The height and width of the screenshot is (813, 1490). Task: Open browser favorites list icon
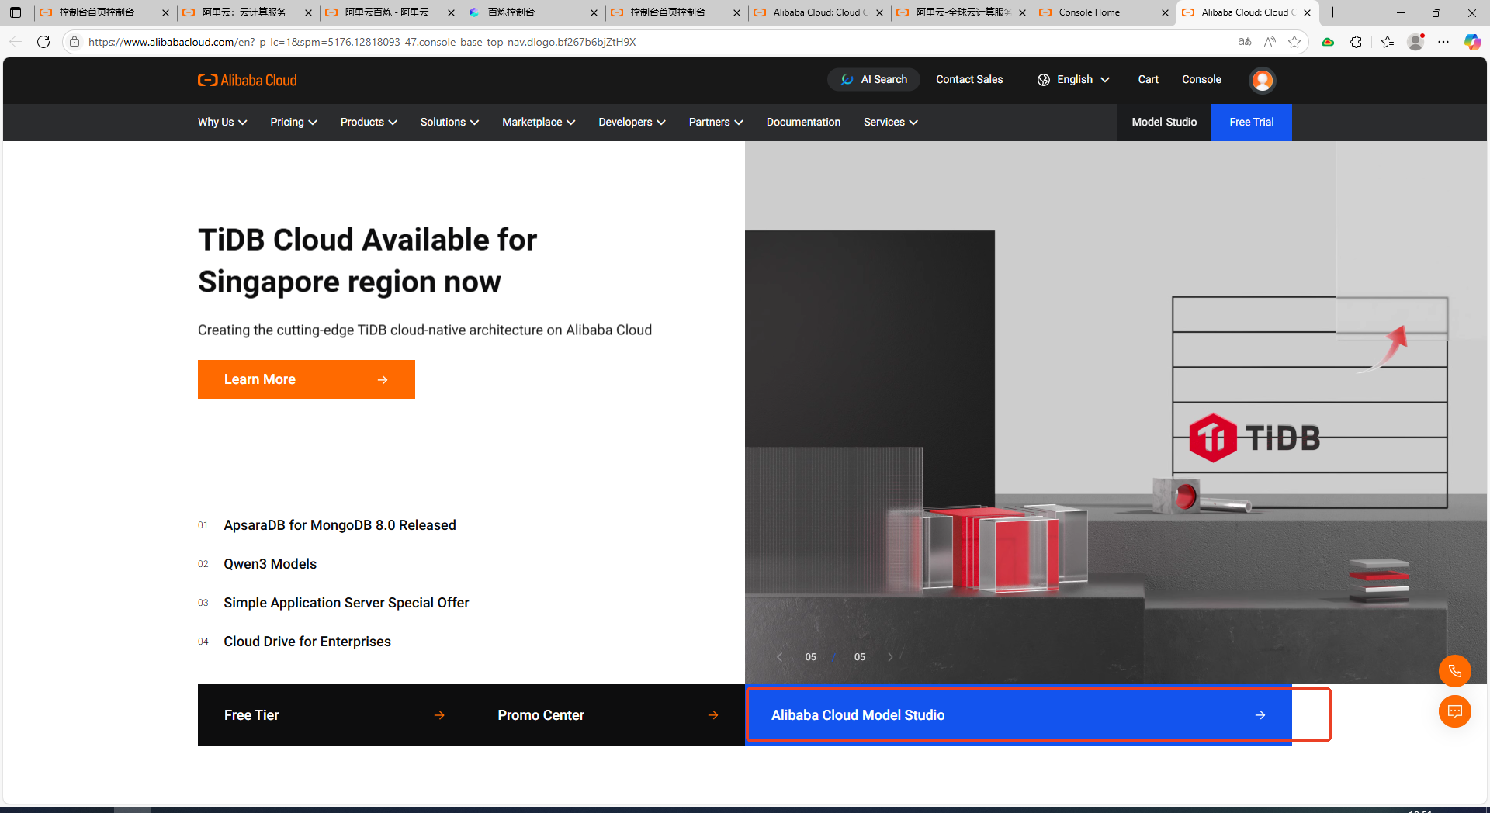coord(1388,42)
